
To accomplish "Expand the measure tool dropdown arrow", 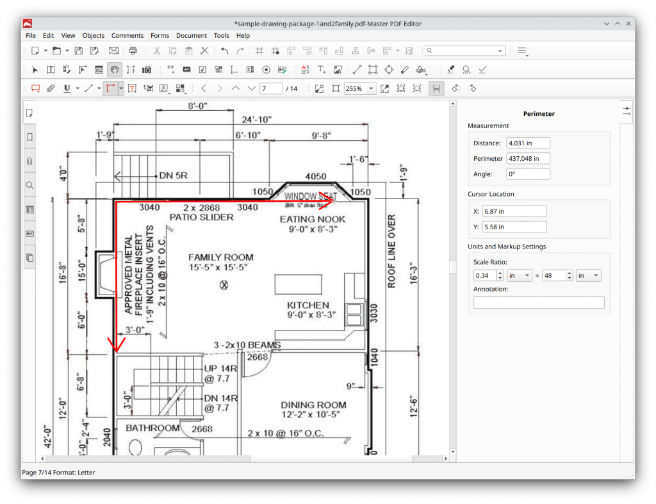I will coord(120,88).
